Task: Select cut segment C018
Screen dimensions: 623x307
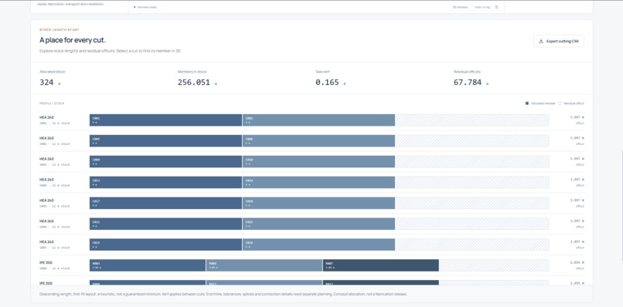Action: (318, 203)
